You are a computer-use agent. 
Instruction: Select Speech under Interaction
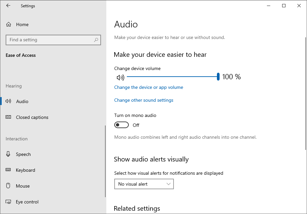pyautogui.click(x=23, y=154)
